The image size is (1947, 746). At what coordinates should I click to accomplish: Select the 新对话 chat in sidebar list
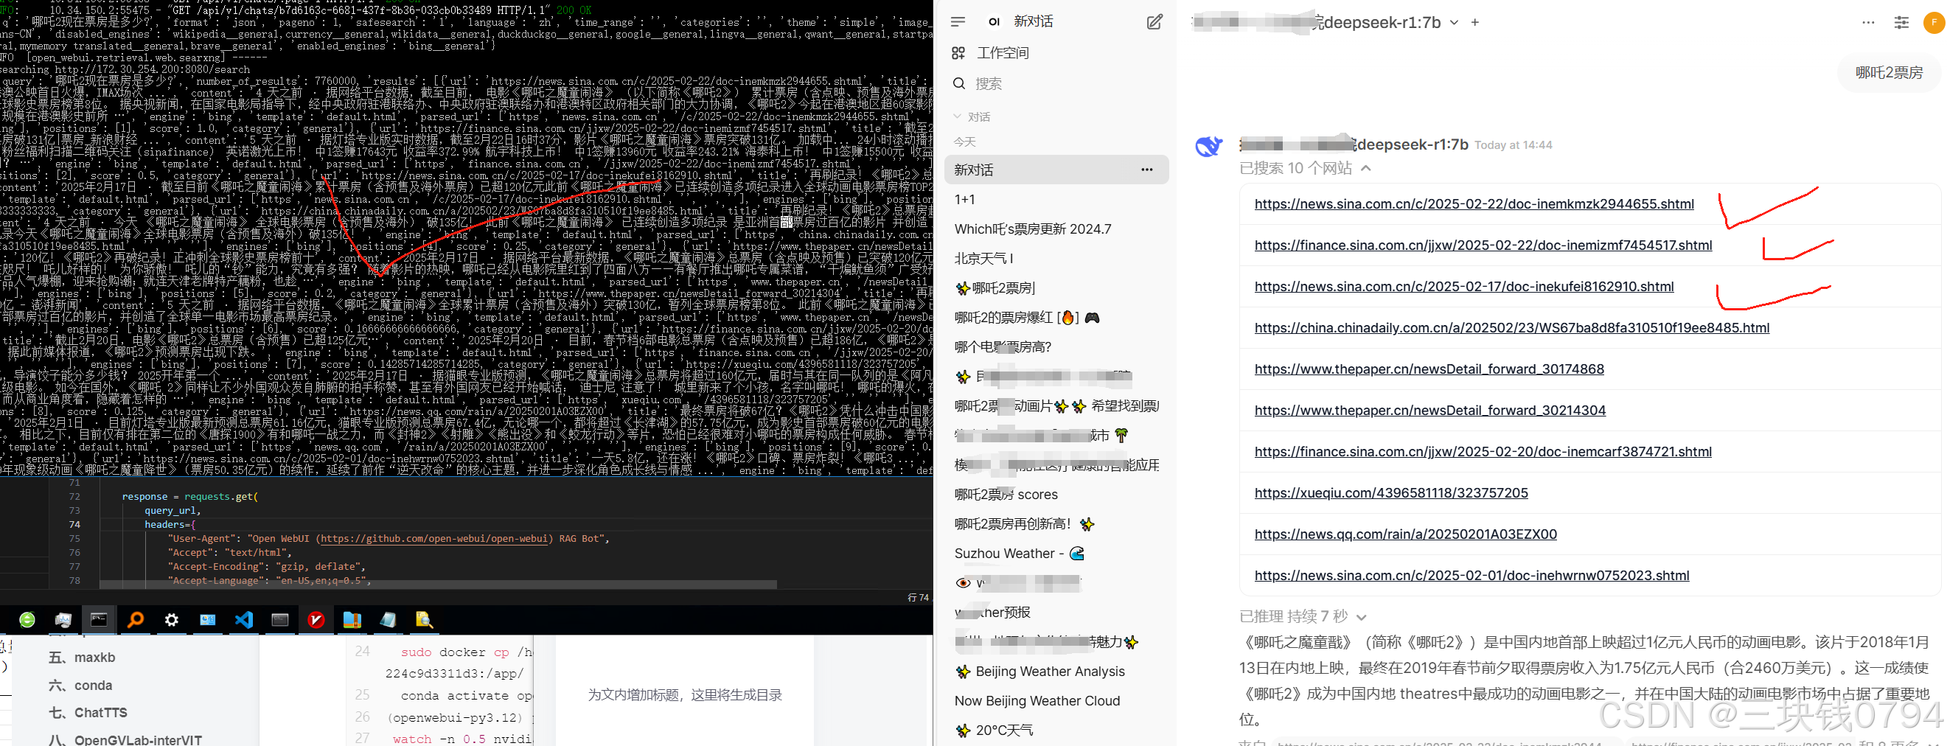[1056, 170]
